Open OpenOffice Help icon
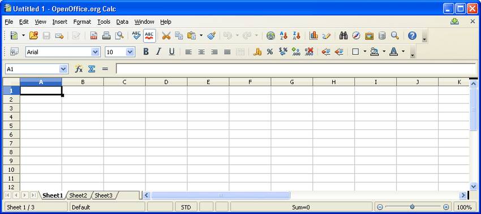 pos(413,36)
